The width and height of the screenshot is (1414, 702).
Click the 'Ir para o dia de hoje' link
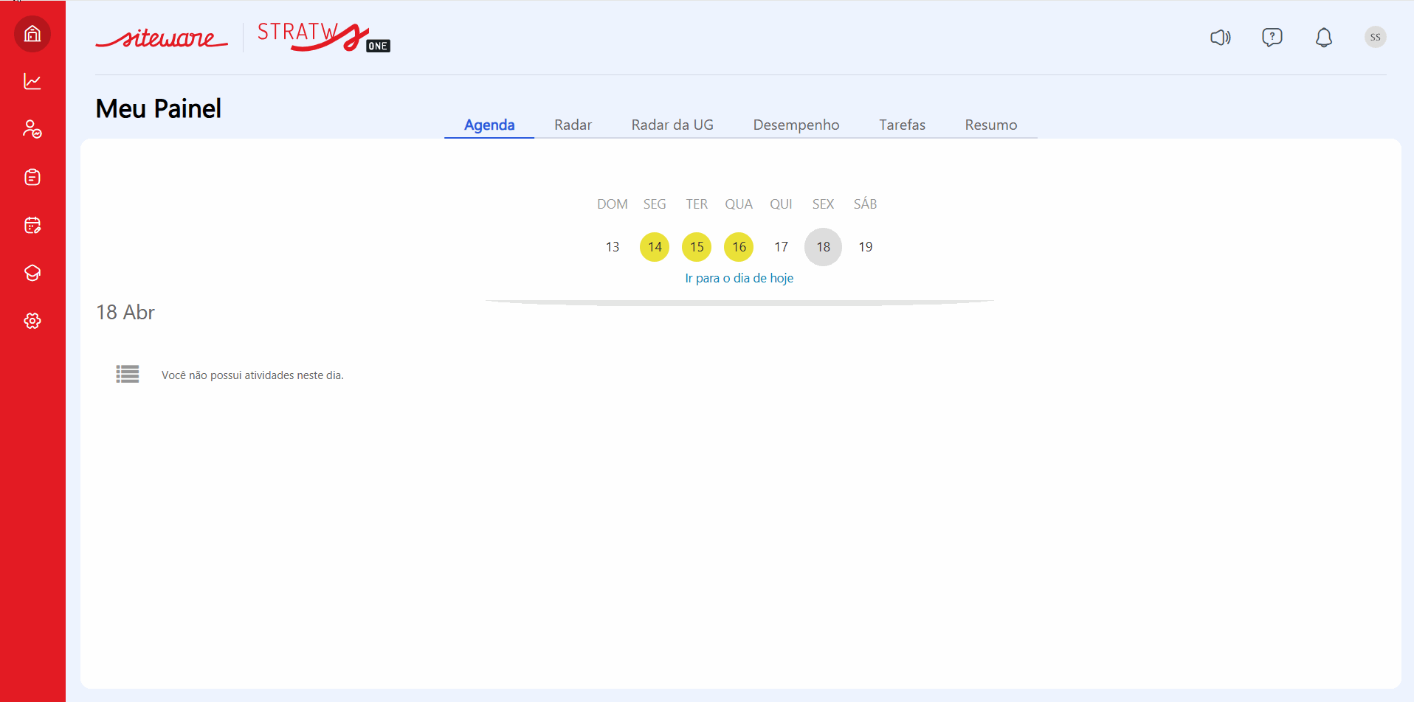pyautogui.click(x=739, y=278)
